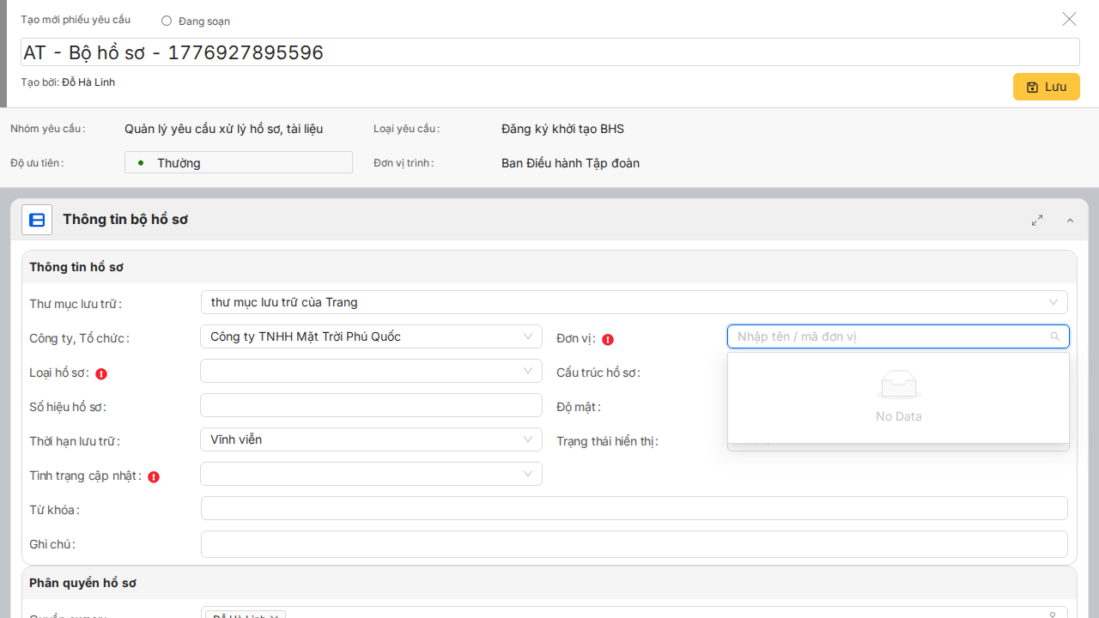Click the blue Thông tin bộ hồ sơ icon
1099x618 pixels.
pyautogui.click(x=37, y=220)
